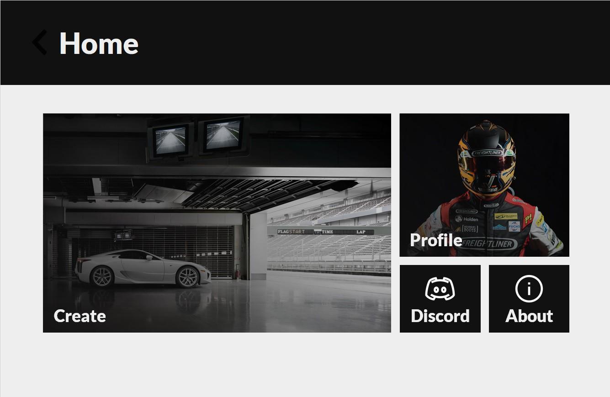Select the About tile label
This screenshot has width=610, height=397.
click(529, 316)
